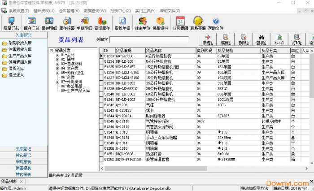Open 借出还入 folder
The width and height of the screenshot is (314, 191).
point(13,75)
